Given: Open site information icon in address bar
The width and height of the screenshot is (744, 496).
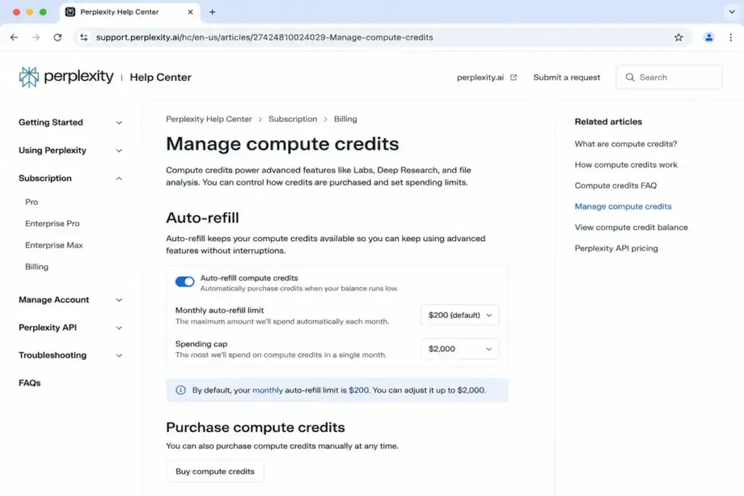Looking at the screenshot, I should tap(84, 38).
